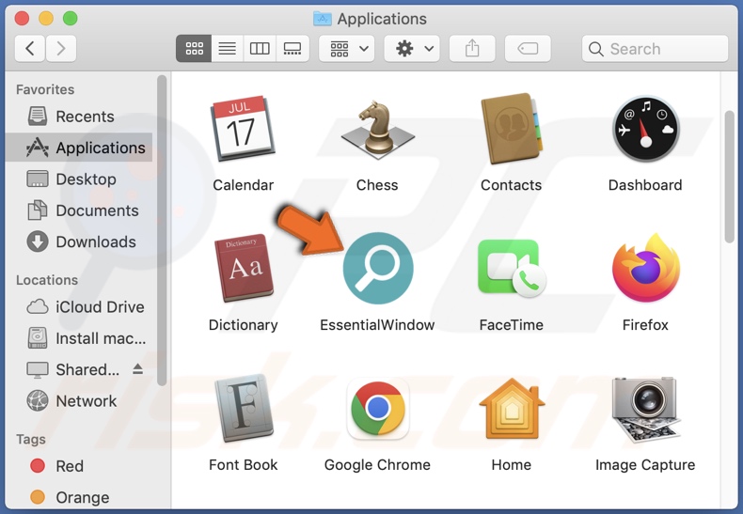This screenshot has height=514, width=743.
Task: Open the Shared... sidebar item
Action: [x=79, y=369]
